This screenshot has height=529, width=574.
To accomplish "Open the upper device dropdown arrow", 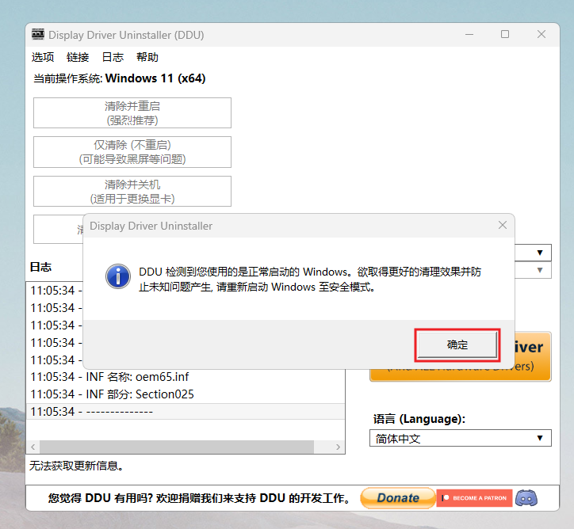I will coord(540,253).
